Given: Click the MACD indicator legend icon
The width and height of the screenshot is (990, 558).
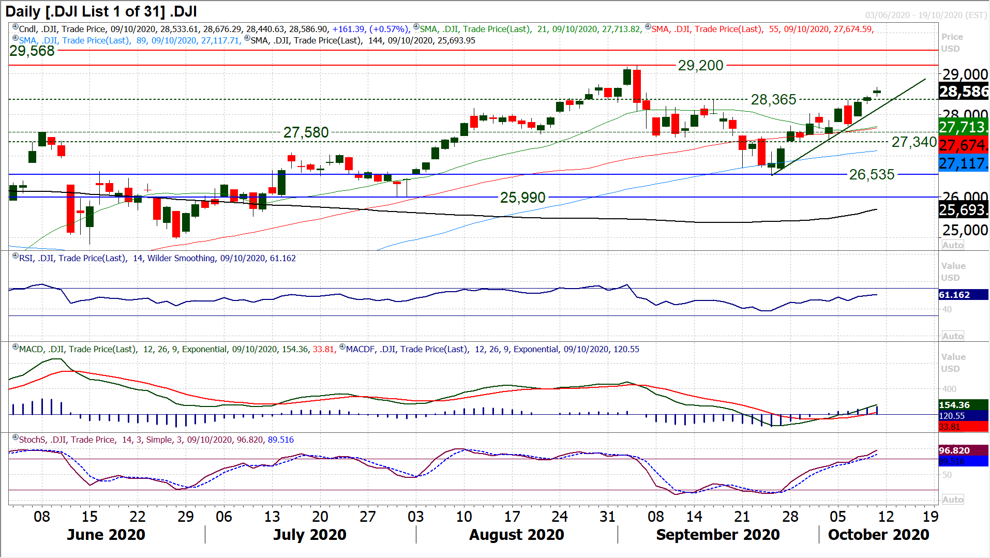Looking at the screenshot, I should point(16,347).
